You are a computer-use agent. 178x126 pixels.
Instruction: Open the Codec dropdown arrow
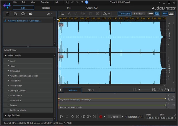point(123,117)
